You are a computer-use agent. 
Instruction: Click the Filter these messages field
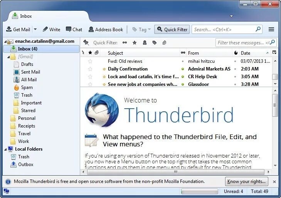click(246, 43)
